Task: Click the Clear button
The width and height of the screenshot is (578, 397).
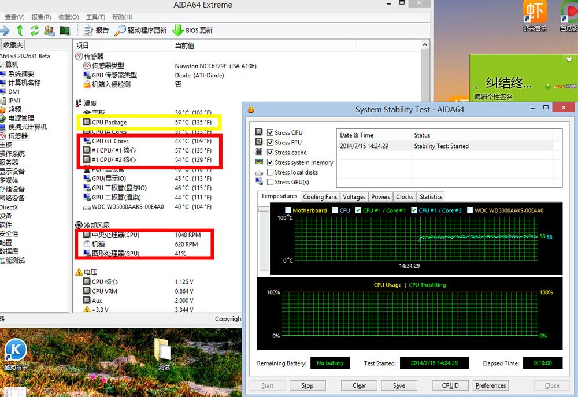Action: pyautogui.click(x=359, y=385)
